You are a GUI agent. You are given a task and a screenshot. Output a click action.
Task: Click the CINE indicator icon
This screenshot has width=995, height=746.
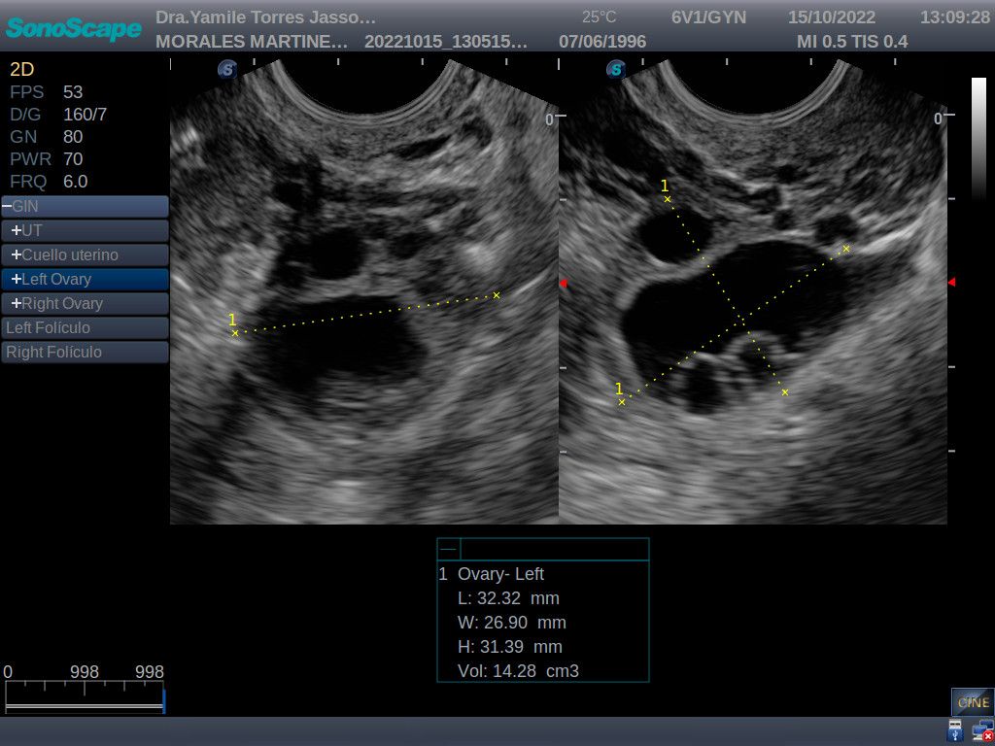pyautogui.click(x=972, y=701)
